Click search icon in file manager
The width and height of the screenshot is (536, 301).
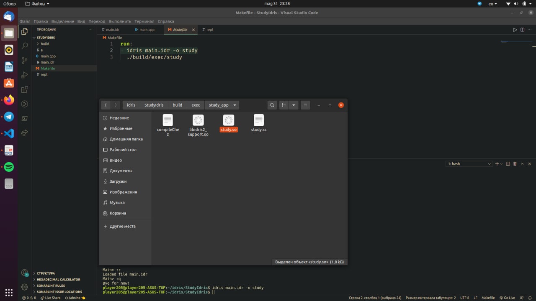click(272, 105)
